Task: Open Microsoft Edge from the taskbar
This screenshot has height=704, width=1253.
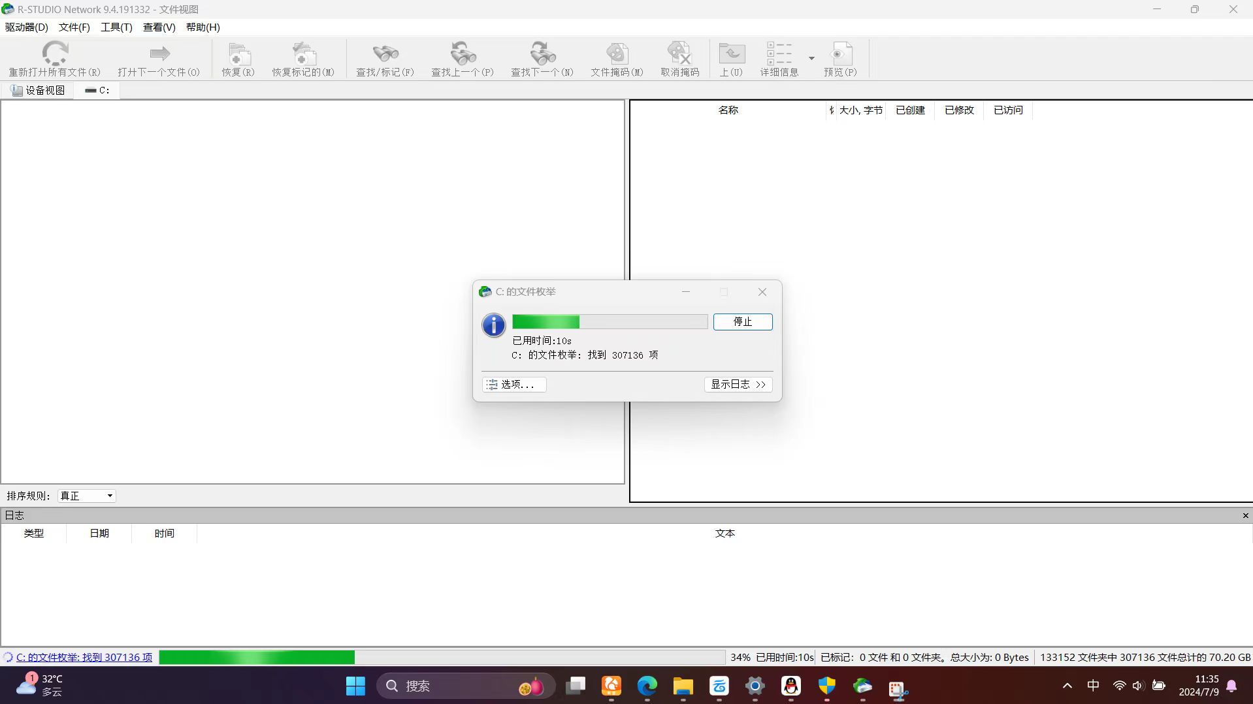Action: (647, 686)
